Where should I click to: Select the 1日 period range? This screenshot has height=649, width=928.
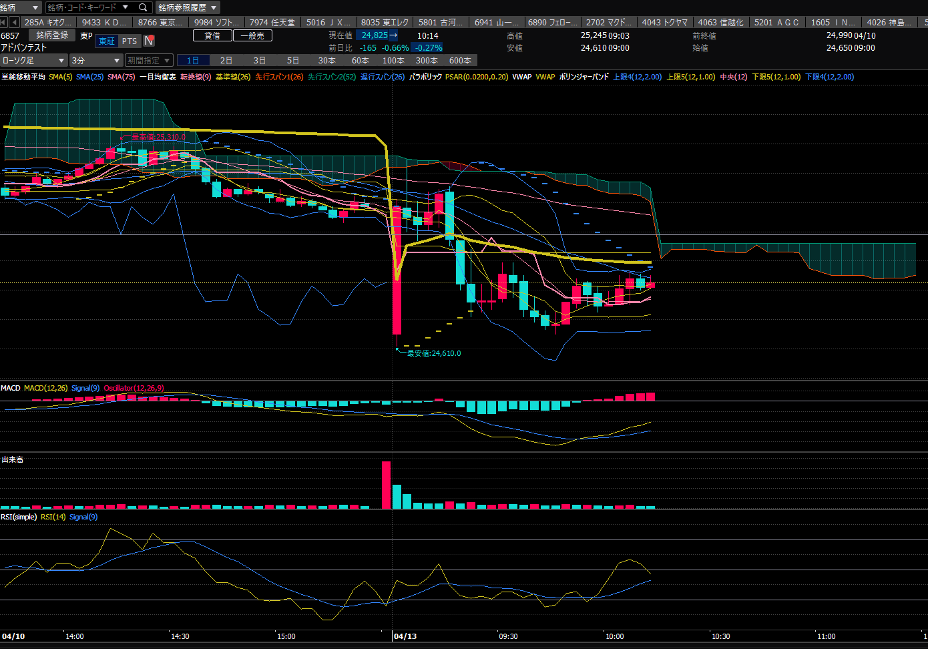tap(193, 60)
